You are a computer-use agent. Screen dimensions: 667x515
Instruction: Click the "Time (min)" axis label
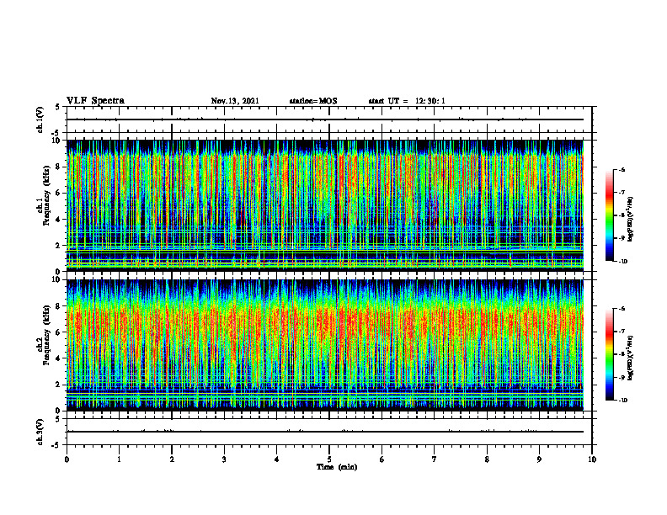337,467
